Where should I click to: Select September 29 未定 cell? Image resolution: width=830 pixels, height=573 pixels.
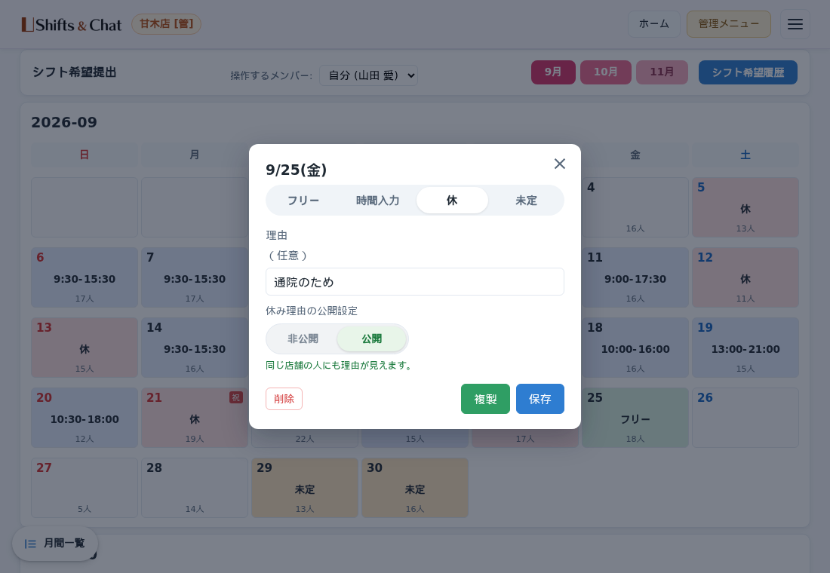coord(305,488)
